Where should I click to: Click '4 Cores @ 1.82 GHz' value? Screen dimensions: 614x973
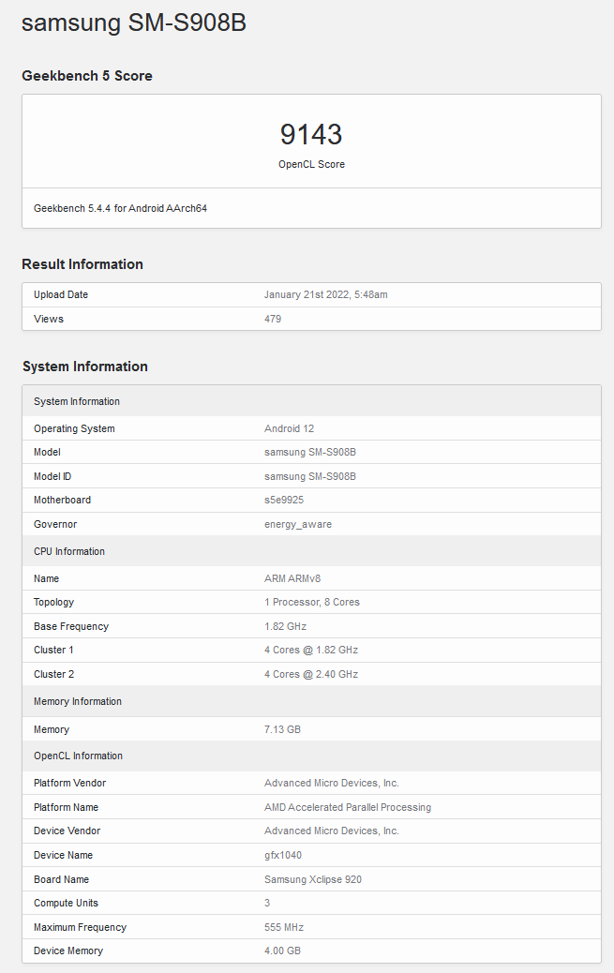point(311,651)
